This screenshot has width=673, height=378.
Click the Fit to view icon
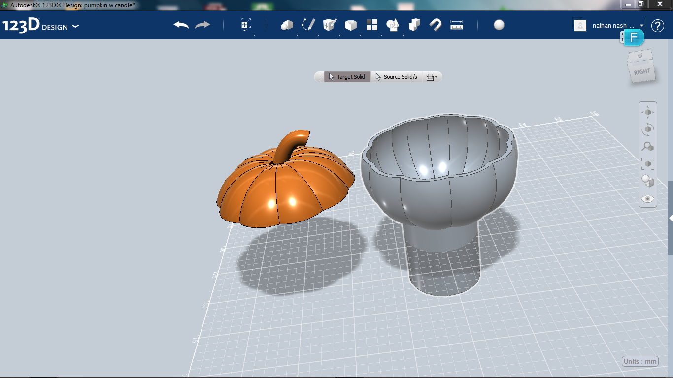tap(648, 163)
